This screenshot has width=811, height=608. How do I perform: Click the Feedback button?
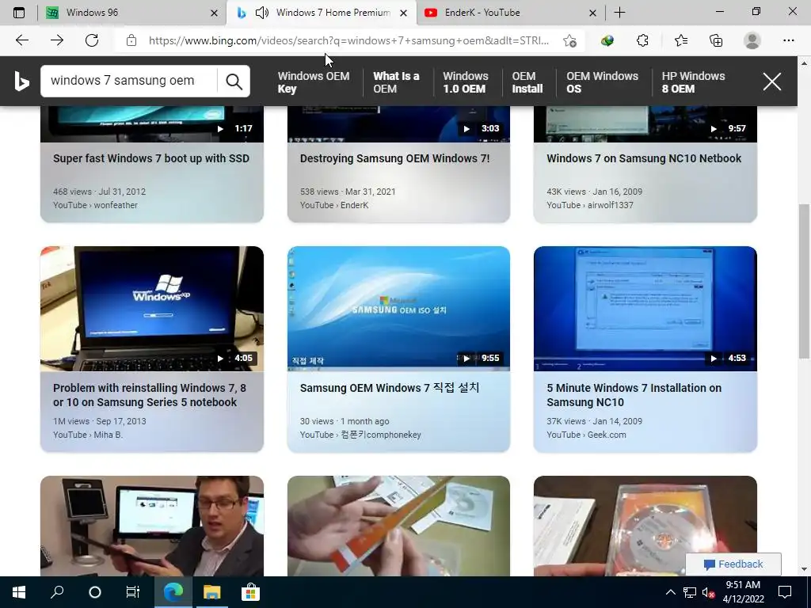(733, 564)
